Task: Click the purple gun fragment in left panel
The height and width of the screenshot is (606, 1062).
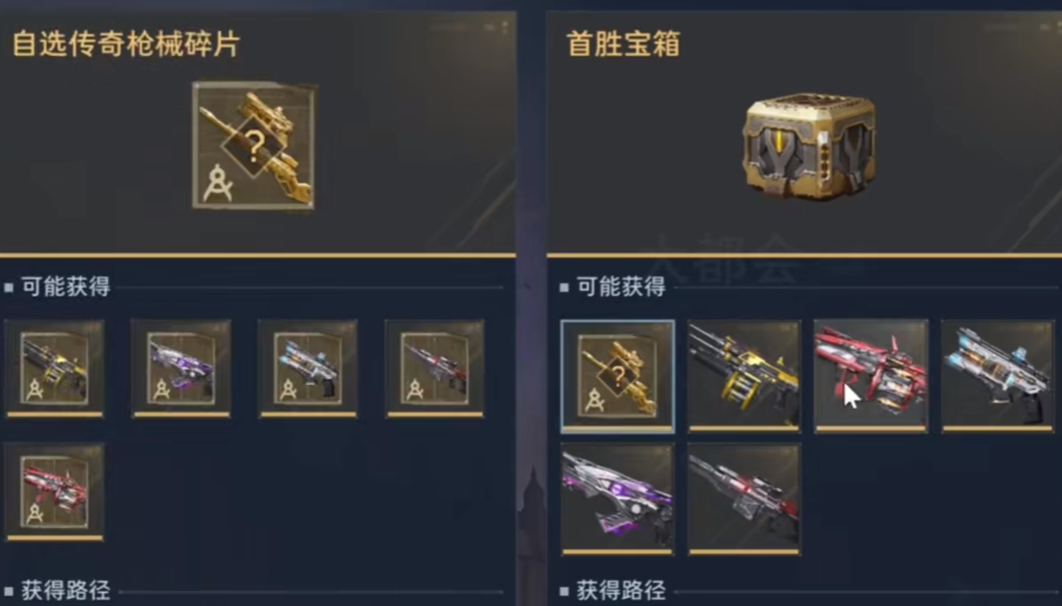Action: click(182, 369)
